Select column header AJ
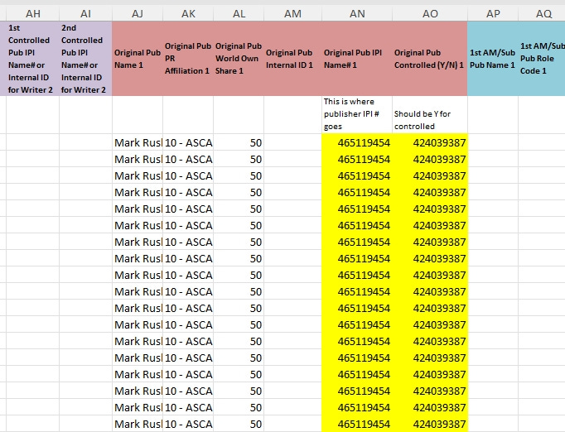The image size is (565, 432). (138, 14)
